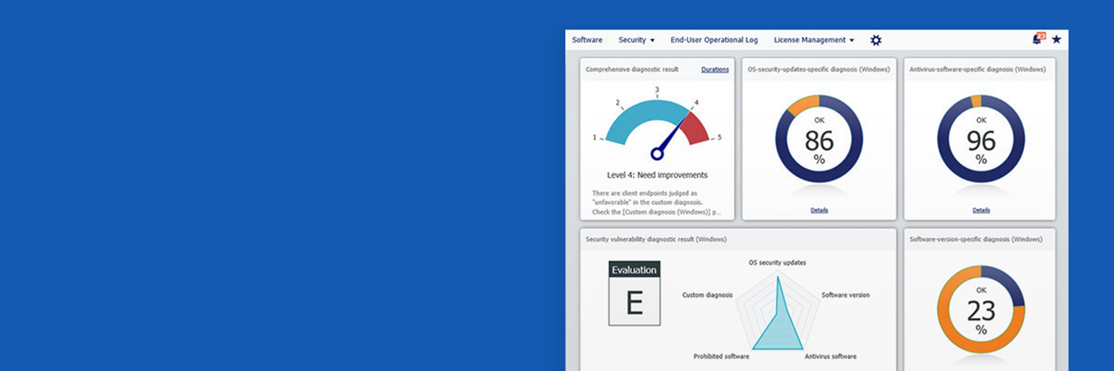Click "Level 4: Need improvements" text
This screenshot has width=1114, height=371.
(x=657, y=175)
